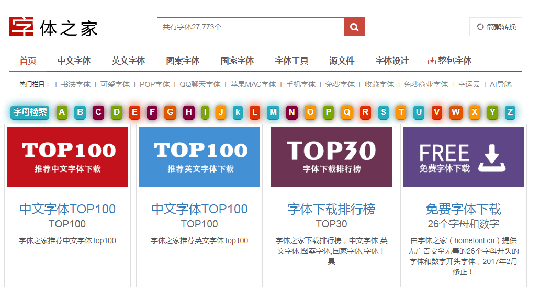
Task: Click the red magnifier search button
Action: tap(354, 27)
